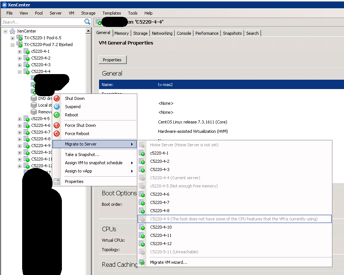Image resolution: width=344 pixels, height=275 pixels.
Task: Open the Templates menu
Action: click(x=111, y=13)
